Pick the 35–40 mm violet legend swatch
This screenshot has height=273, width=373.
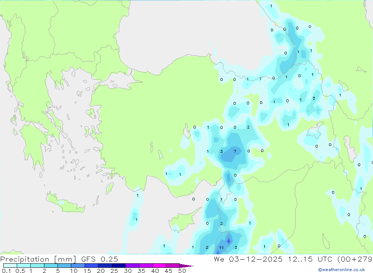[x=146, y=266]
